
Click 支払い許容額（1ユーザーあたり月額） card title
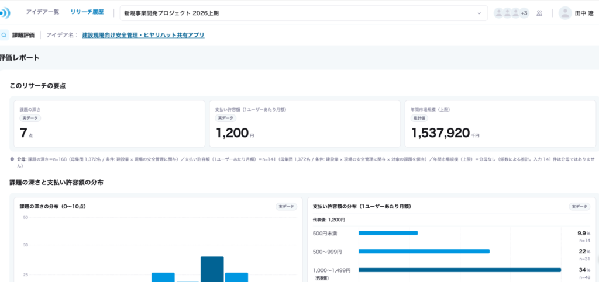click(251, 109)
